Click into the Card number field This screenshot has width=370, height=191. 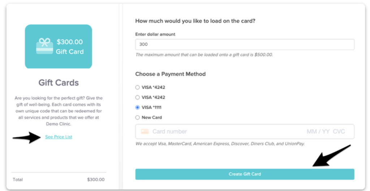tap(170, 131)
